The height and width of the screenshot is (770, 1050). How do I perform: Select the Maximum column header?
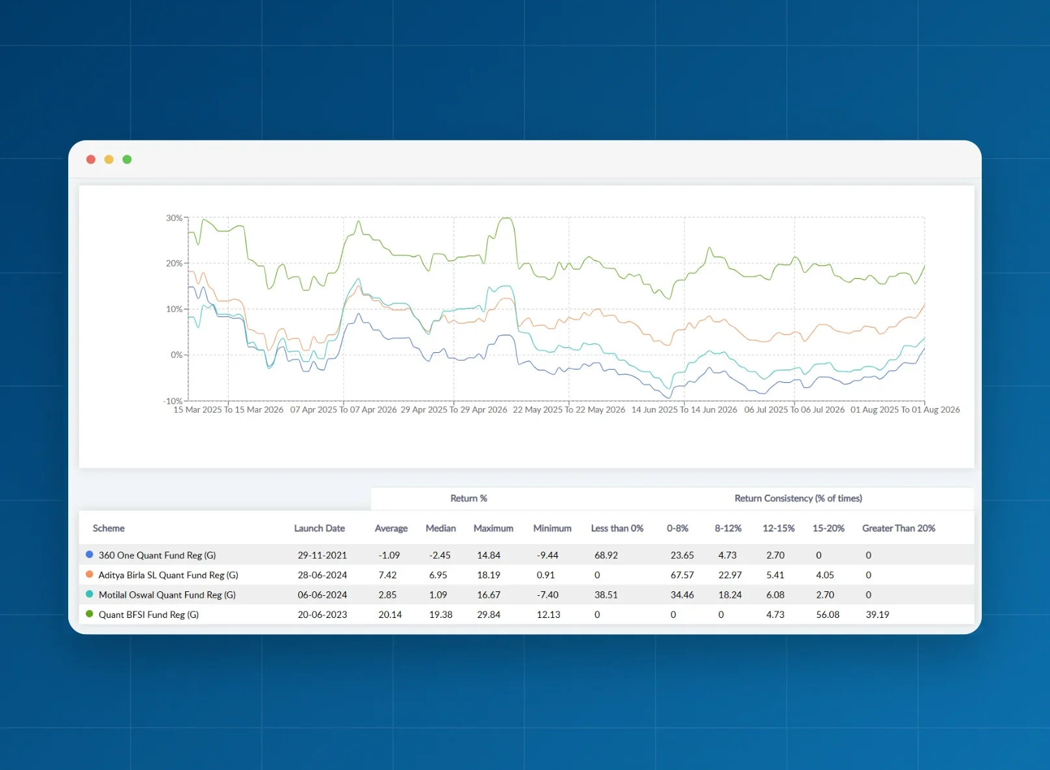click(x=493, y=528)
